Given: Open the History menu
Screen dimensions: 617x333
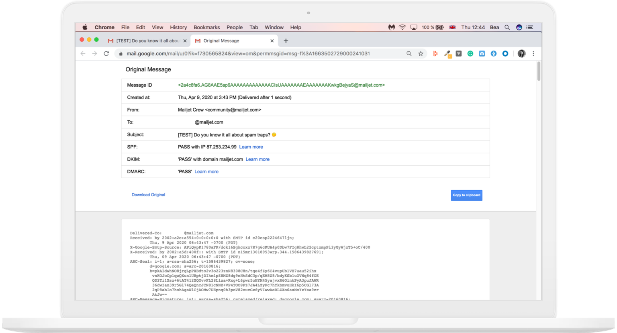Looking at the screenshot, I should pyautogui.click(x=178, y=27).
